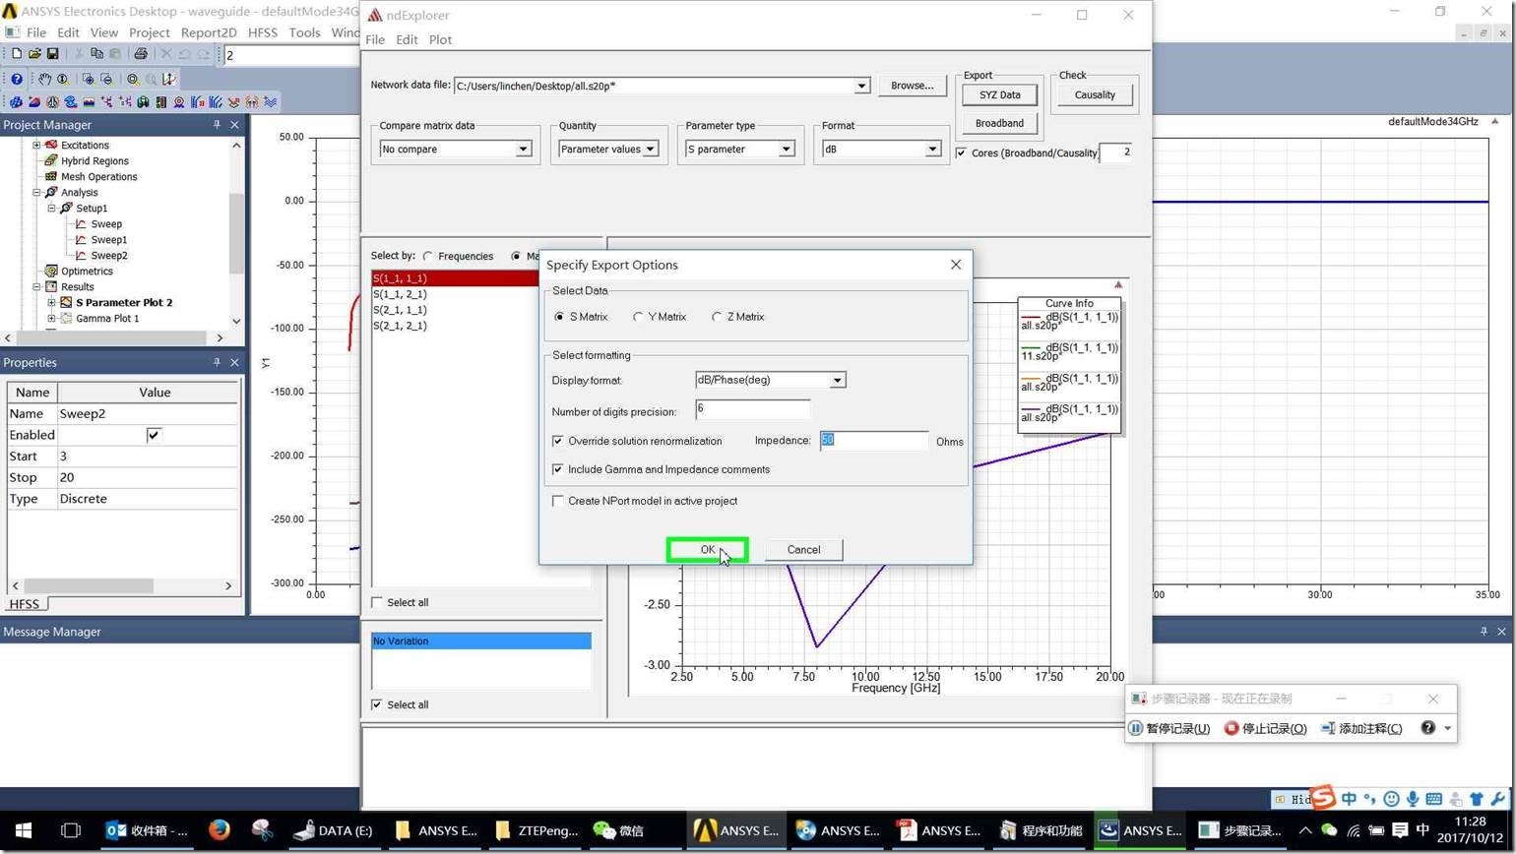The height and width of the screenshot is (854, 1516).
Task: Toggle Include Gamma and Impedance comments checkbox
Action: [558, 469]
